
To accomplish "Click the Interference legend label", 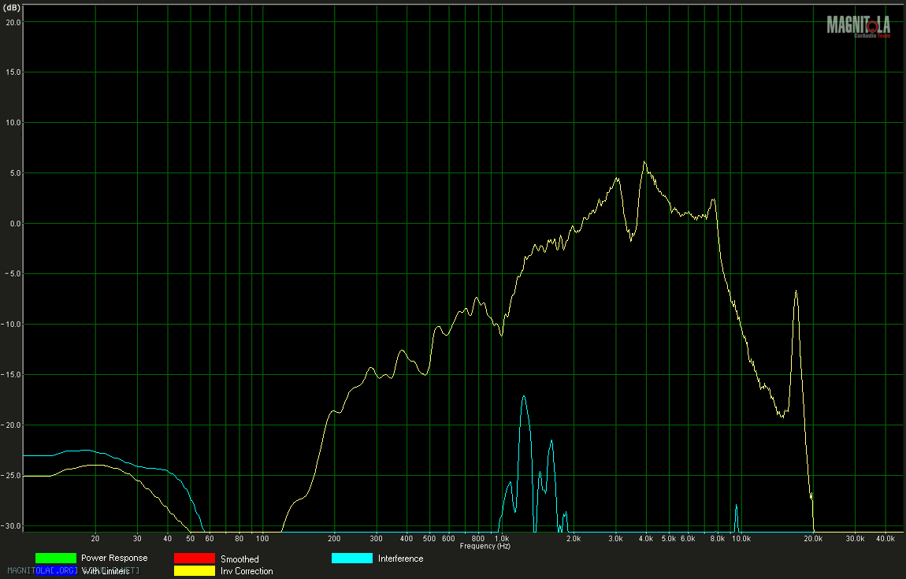I will (x=400, y=559).
